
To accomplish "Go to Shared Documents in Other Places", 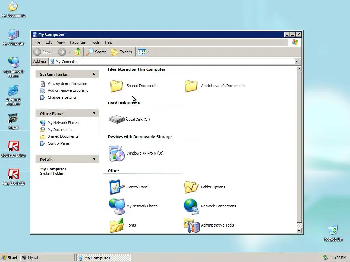I will [63, 136].
